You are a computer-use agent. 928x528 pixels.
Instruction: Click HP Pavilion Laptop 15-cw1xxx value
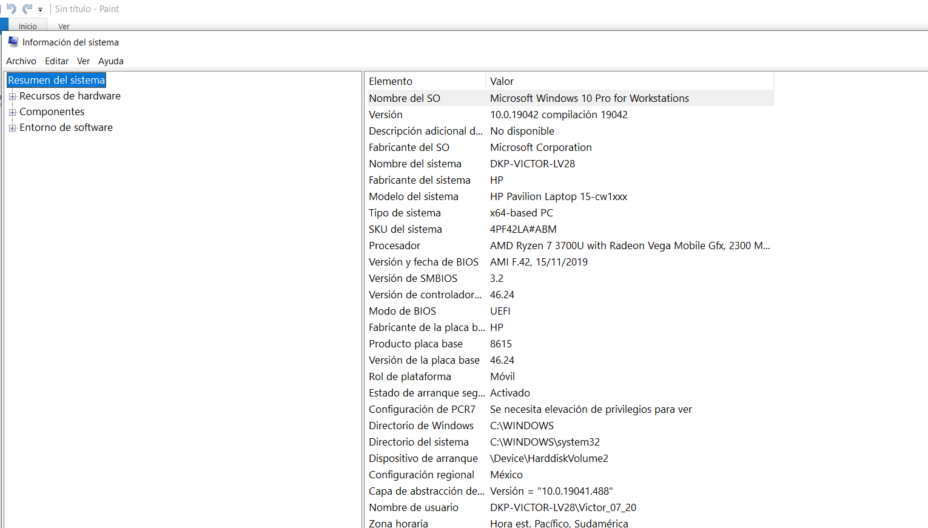pyautogui.click(x=559, y=196)
